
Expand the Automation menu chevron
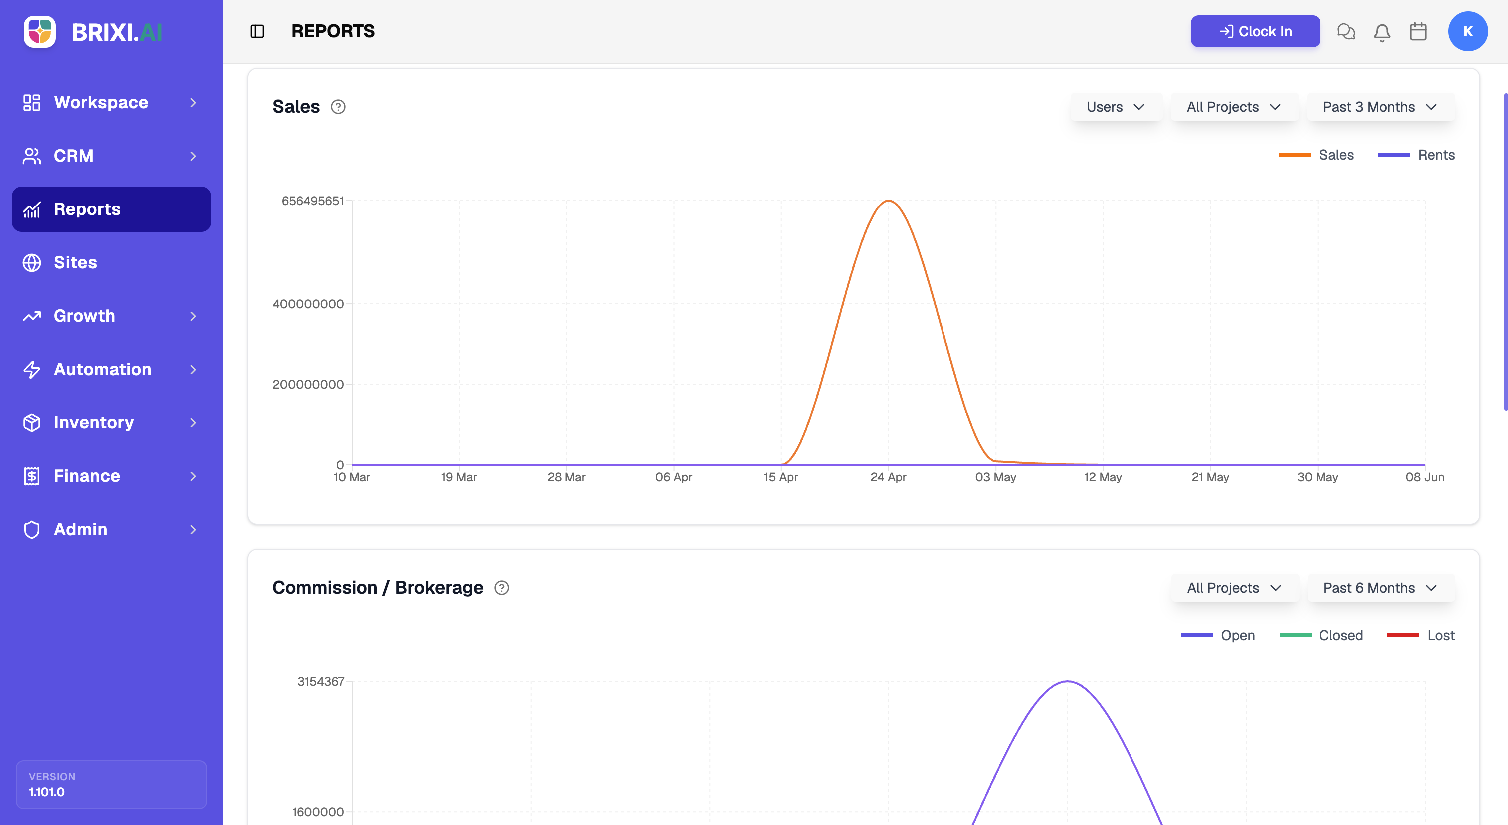coord(193,370)
